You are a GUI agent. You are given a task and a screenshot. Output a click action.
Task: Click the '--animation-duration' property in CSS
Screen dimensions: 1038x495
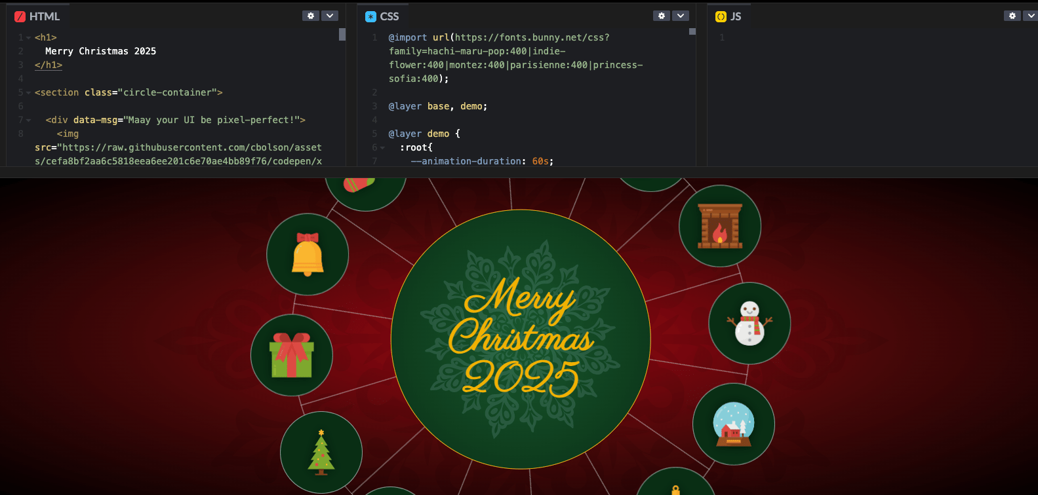pyautogui.click(x=466, y=161)
